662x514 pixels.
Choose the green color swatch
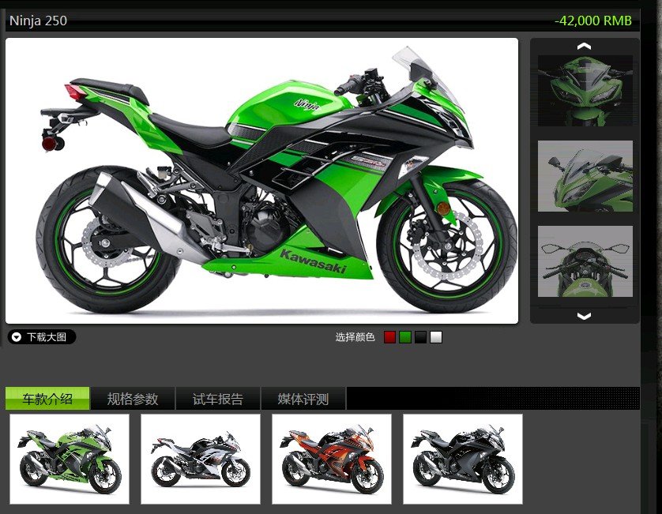click(404, 337)
